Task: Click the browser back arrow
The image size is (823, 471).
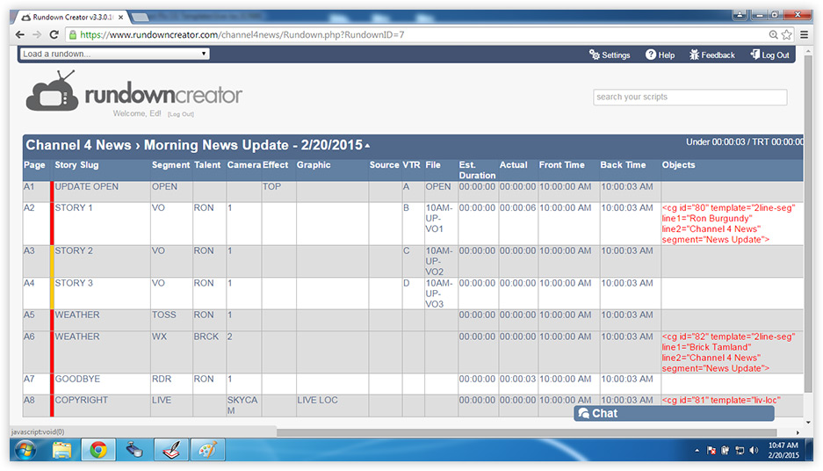Action: click(20, 34)
